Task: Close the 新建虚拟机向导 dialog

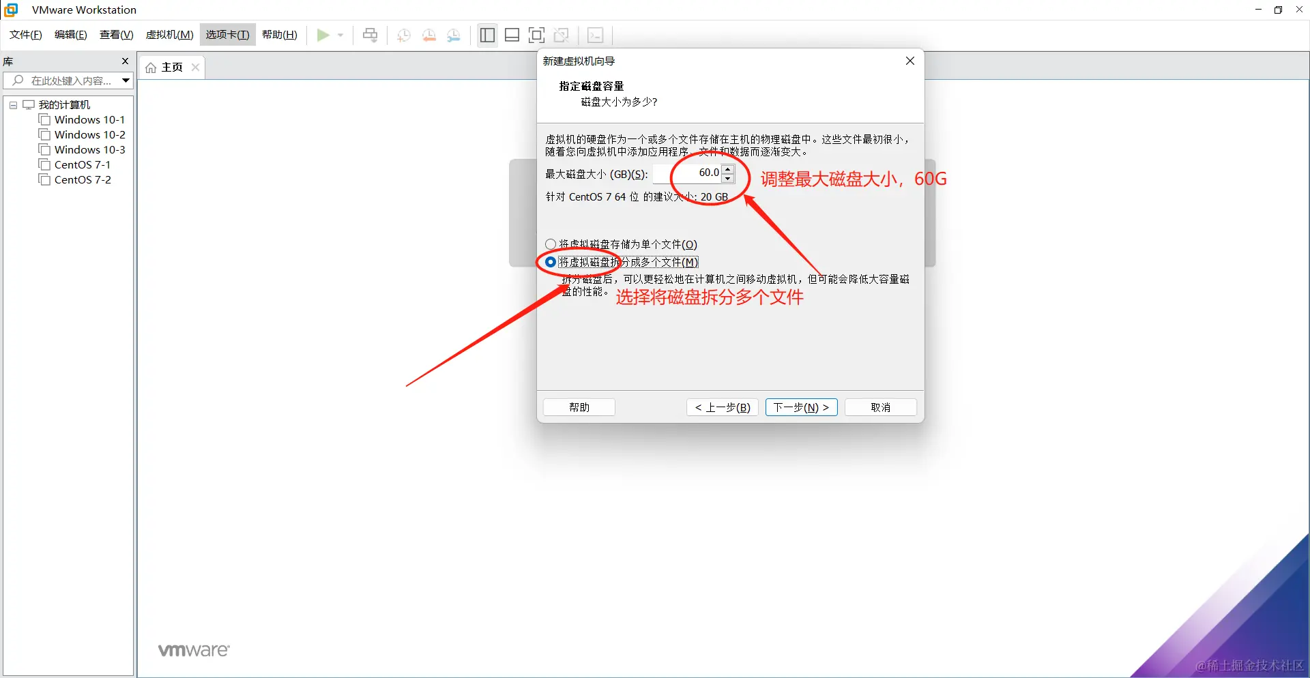Action: 910,61
